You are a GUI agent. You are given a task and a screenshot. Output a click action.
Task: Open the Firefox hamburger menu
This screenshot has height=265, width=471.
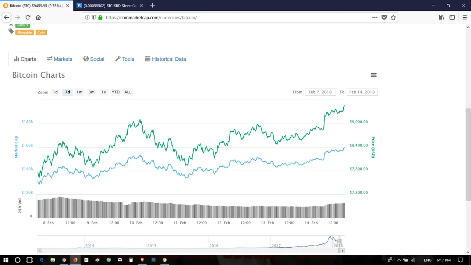tap(465, 17)
